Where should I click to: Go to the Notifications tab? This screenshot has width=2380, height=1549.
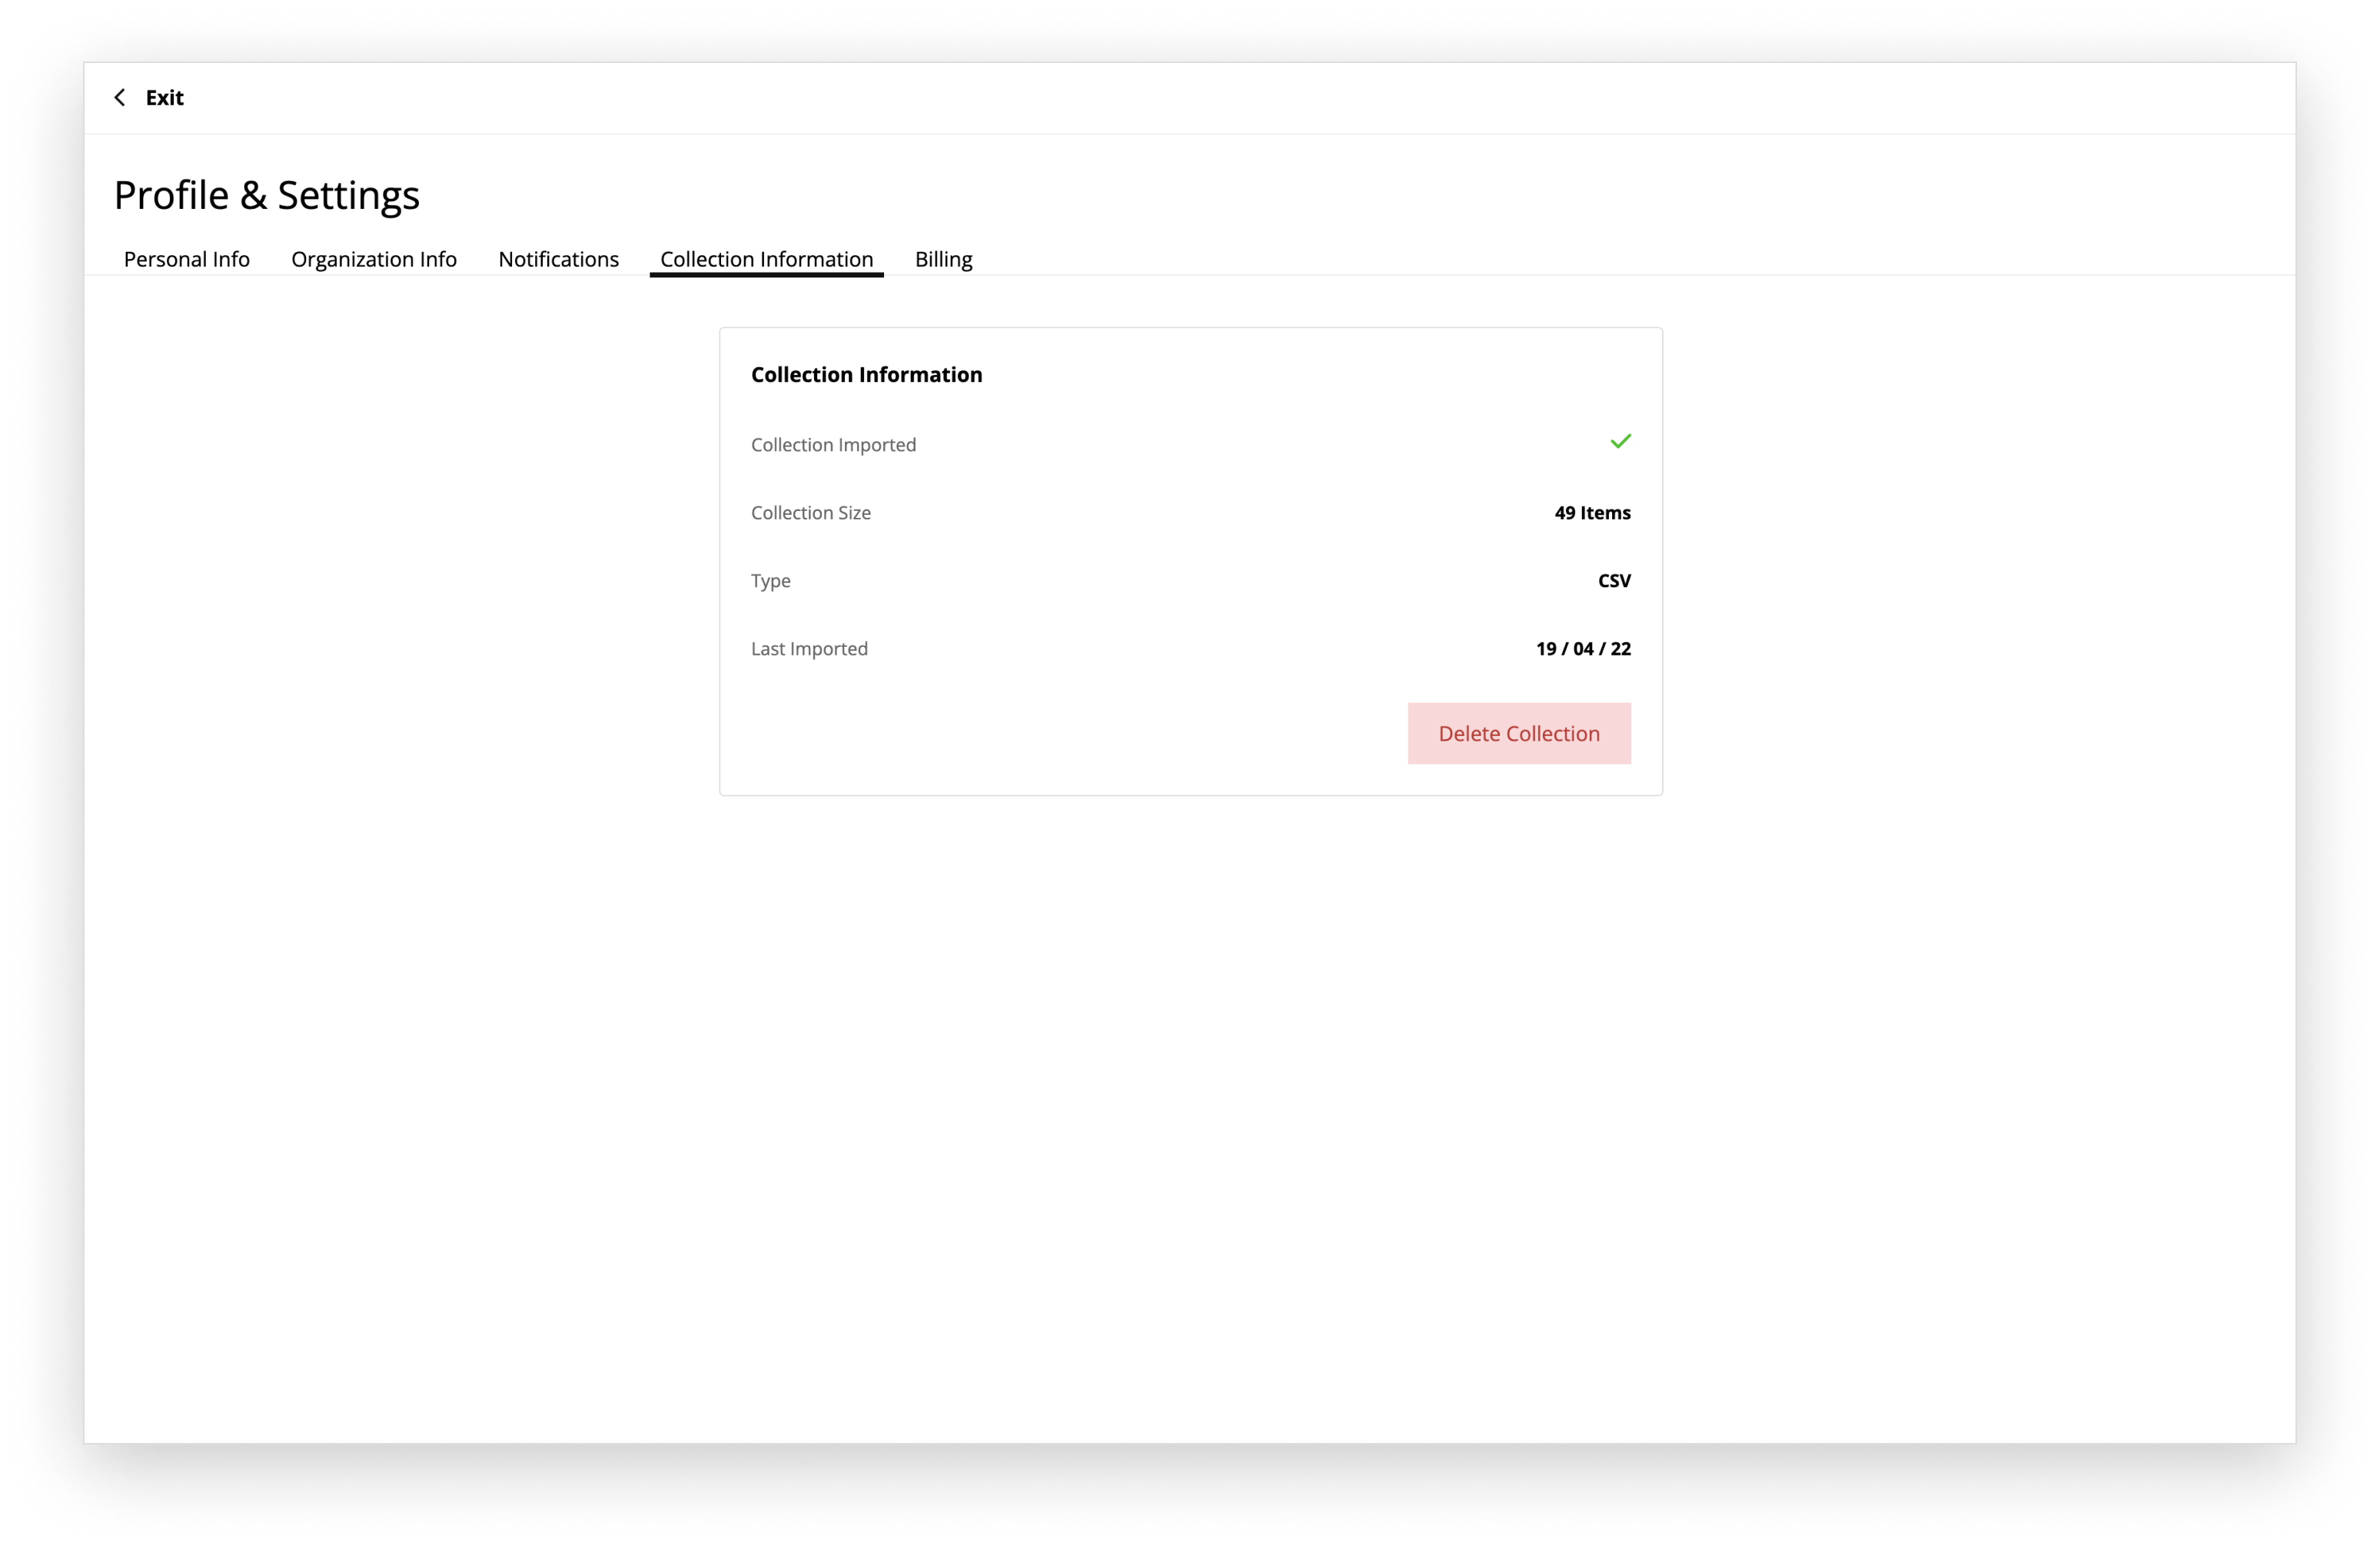559,259
